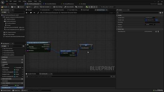Open Details property matrix grid icon
The width and height of the screenshot is (164, 92).
coord(160,13)
